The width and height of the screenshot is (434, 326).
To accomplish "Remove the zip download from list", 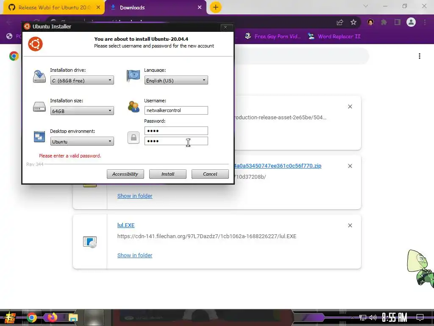I will [350, 166].
